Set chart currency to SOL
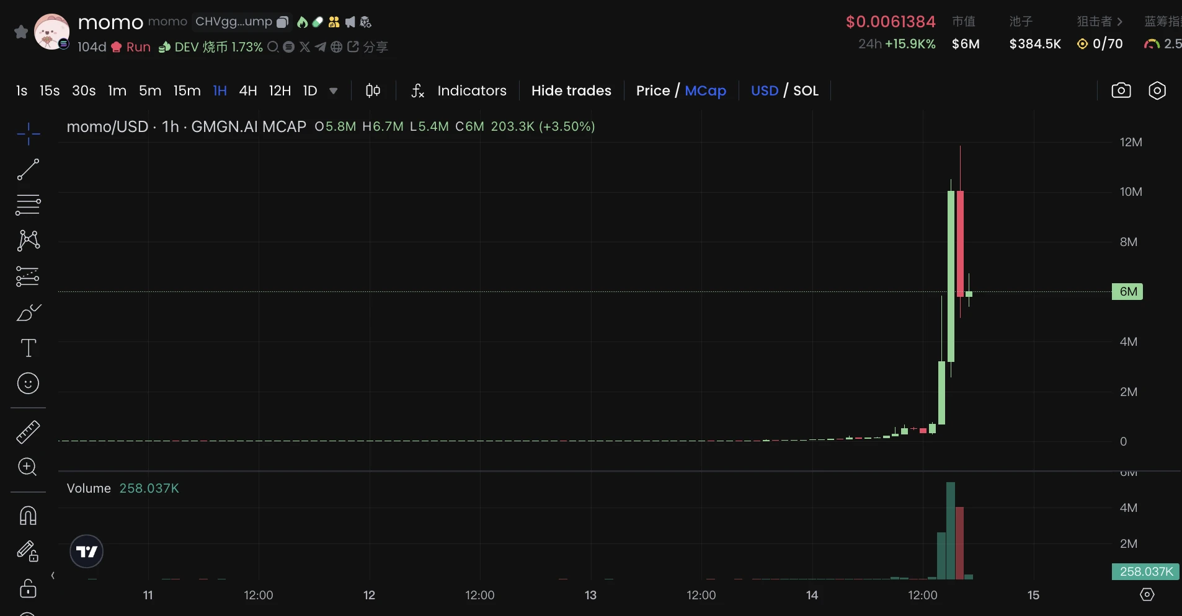The image size is (1182, 616). (x=806, y=90)
